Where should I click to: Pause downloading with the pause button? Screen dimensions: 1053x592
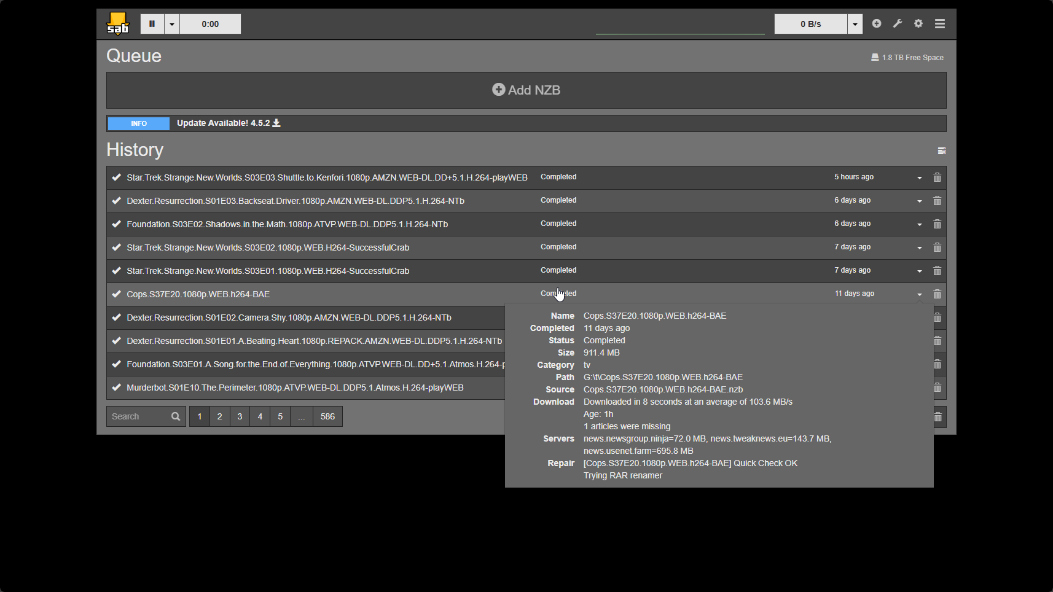pos(152,24)
